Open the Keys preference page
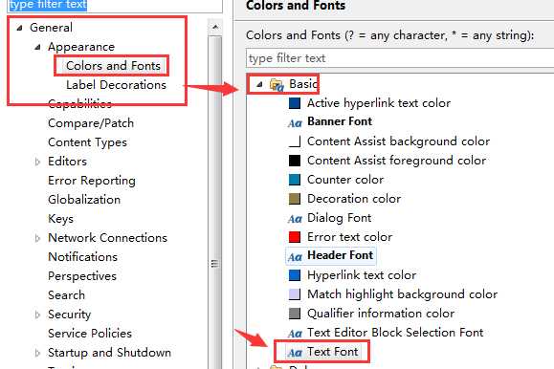 60,219
